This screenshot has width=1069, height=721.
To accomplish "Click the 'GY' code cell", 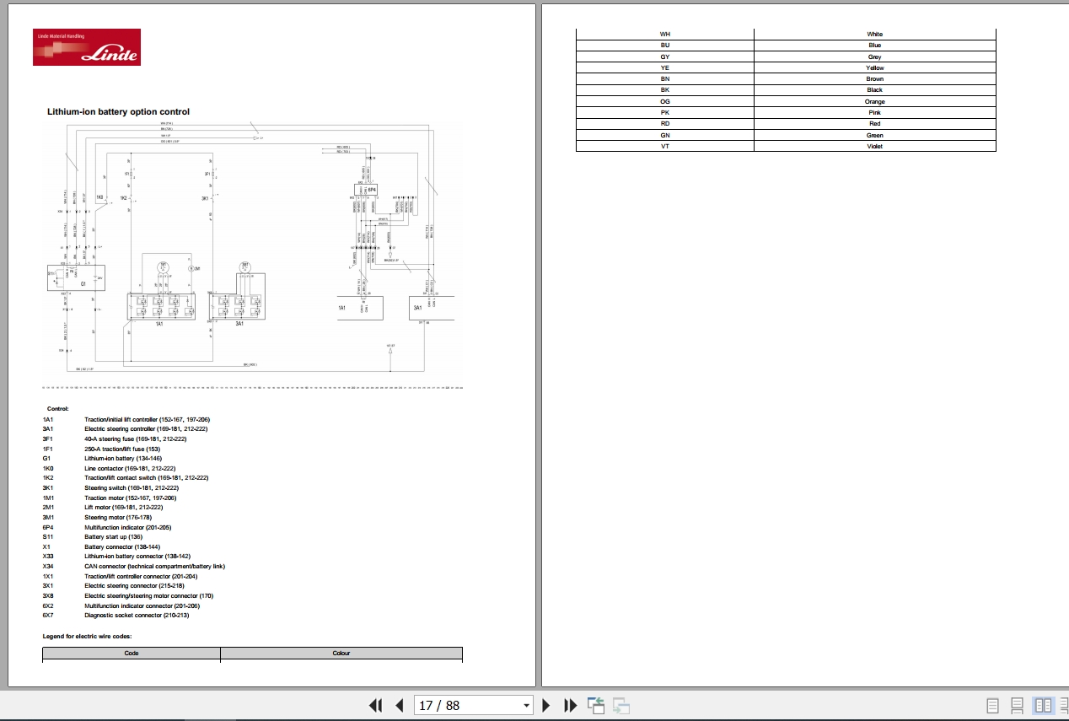I will coord(665,56).
